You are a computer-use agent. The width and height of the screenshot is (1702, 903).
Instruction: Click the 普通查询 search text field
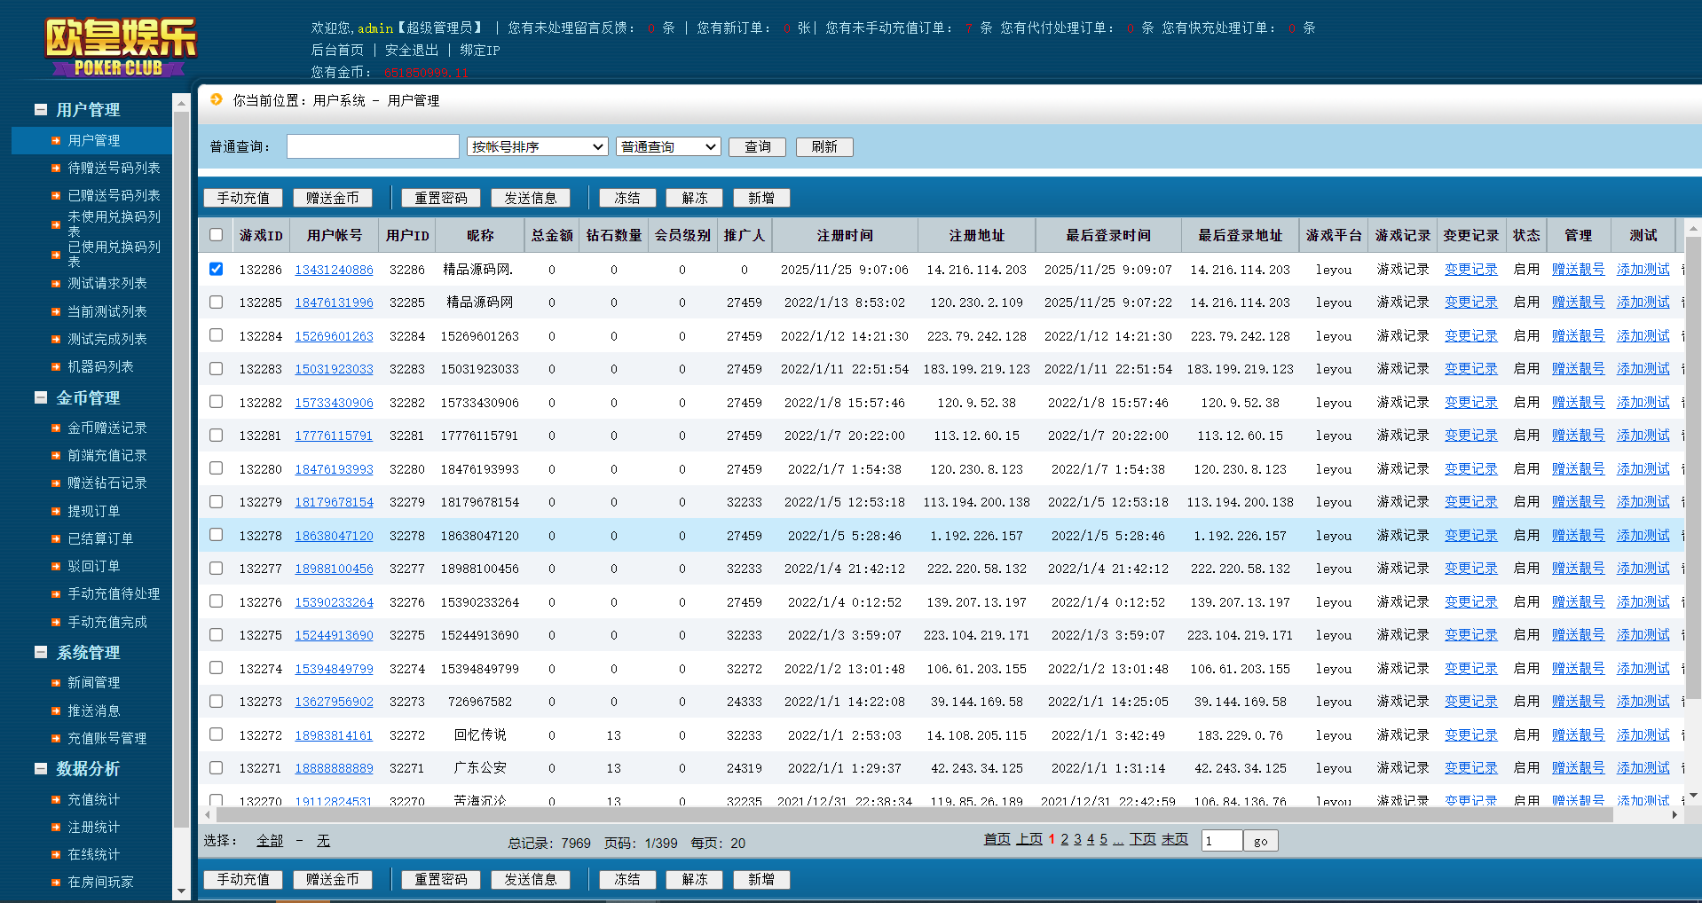(x=373, y=146)
